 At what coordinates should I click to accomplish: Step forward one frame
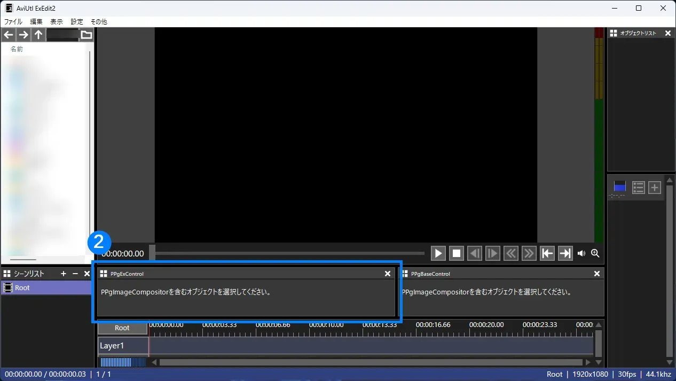(x=493, y=253)
